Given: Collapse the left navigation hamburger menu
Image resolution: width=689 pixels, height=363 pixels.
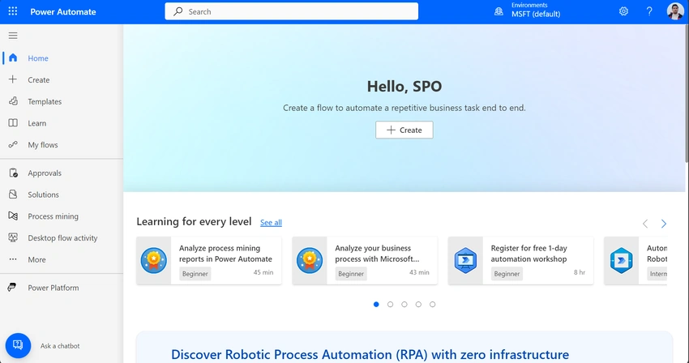Looking at the screenshot, I should (x=13, y=36).
